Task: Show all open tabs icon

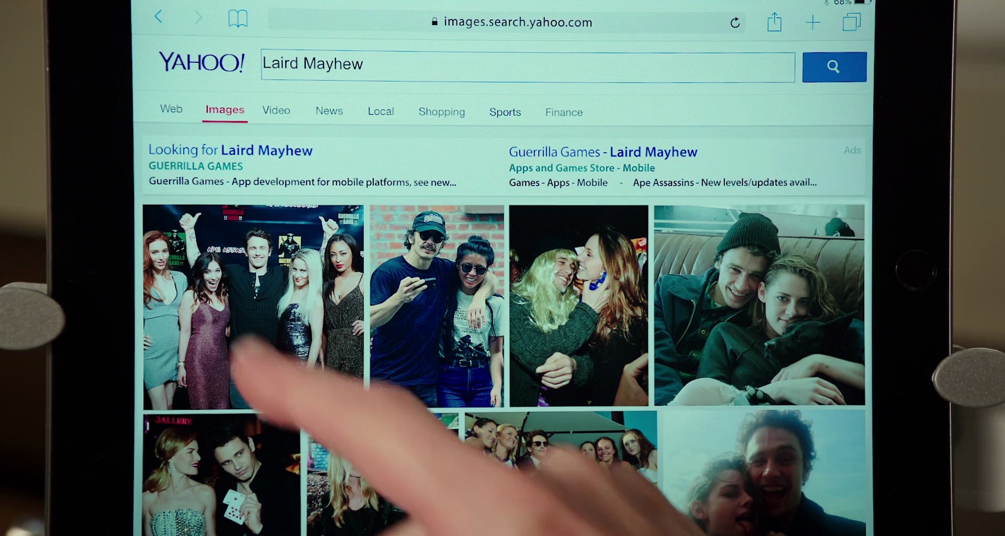Action: coord(852,23)
